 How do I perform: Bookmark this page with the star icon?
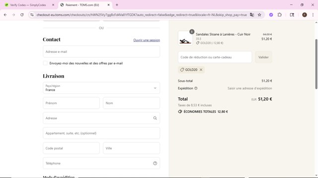(259, 15)
